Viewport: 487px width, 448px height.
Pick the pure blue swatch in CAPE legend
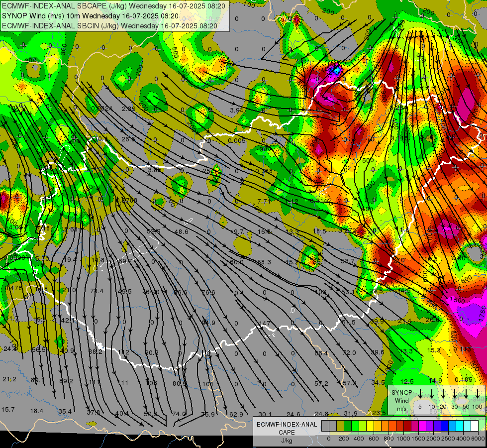[x=444, y=426]
